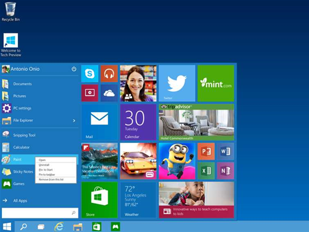Launch Excel from its tile
This screenshot has height=232, width=309.
pos(206,171)
